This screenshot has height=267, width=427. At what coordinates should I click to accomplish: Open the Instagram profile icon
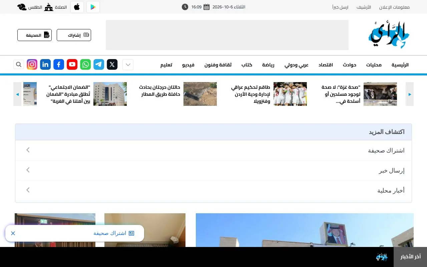[32, 64]
